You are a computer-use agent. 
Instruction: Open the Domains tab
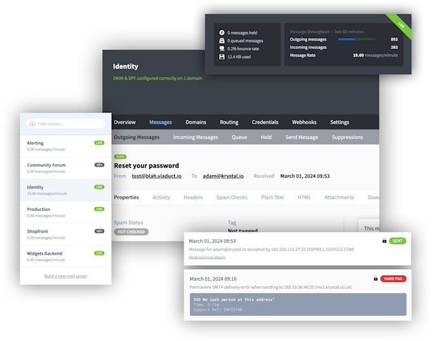click(196, 122)
